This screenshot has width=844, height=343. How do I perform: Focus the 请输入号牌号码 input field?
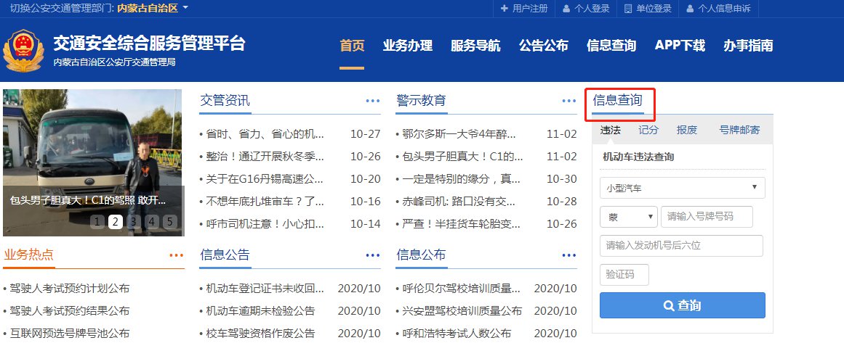click(706, 217)
